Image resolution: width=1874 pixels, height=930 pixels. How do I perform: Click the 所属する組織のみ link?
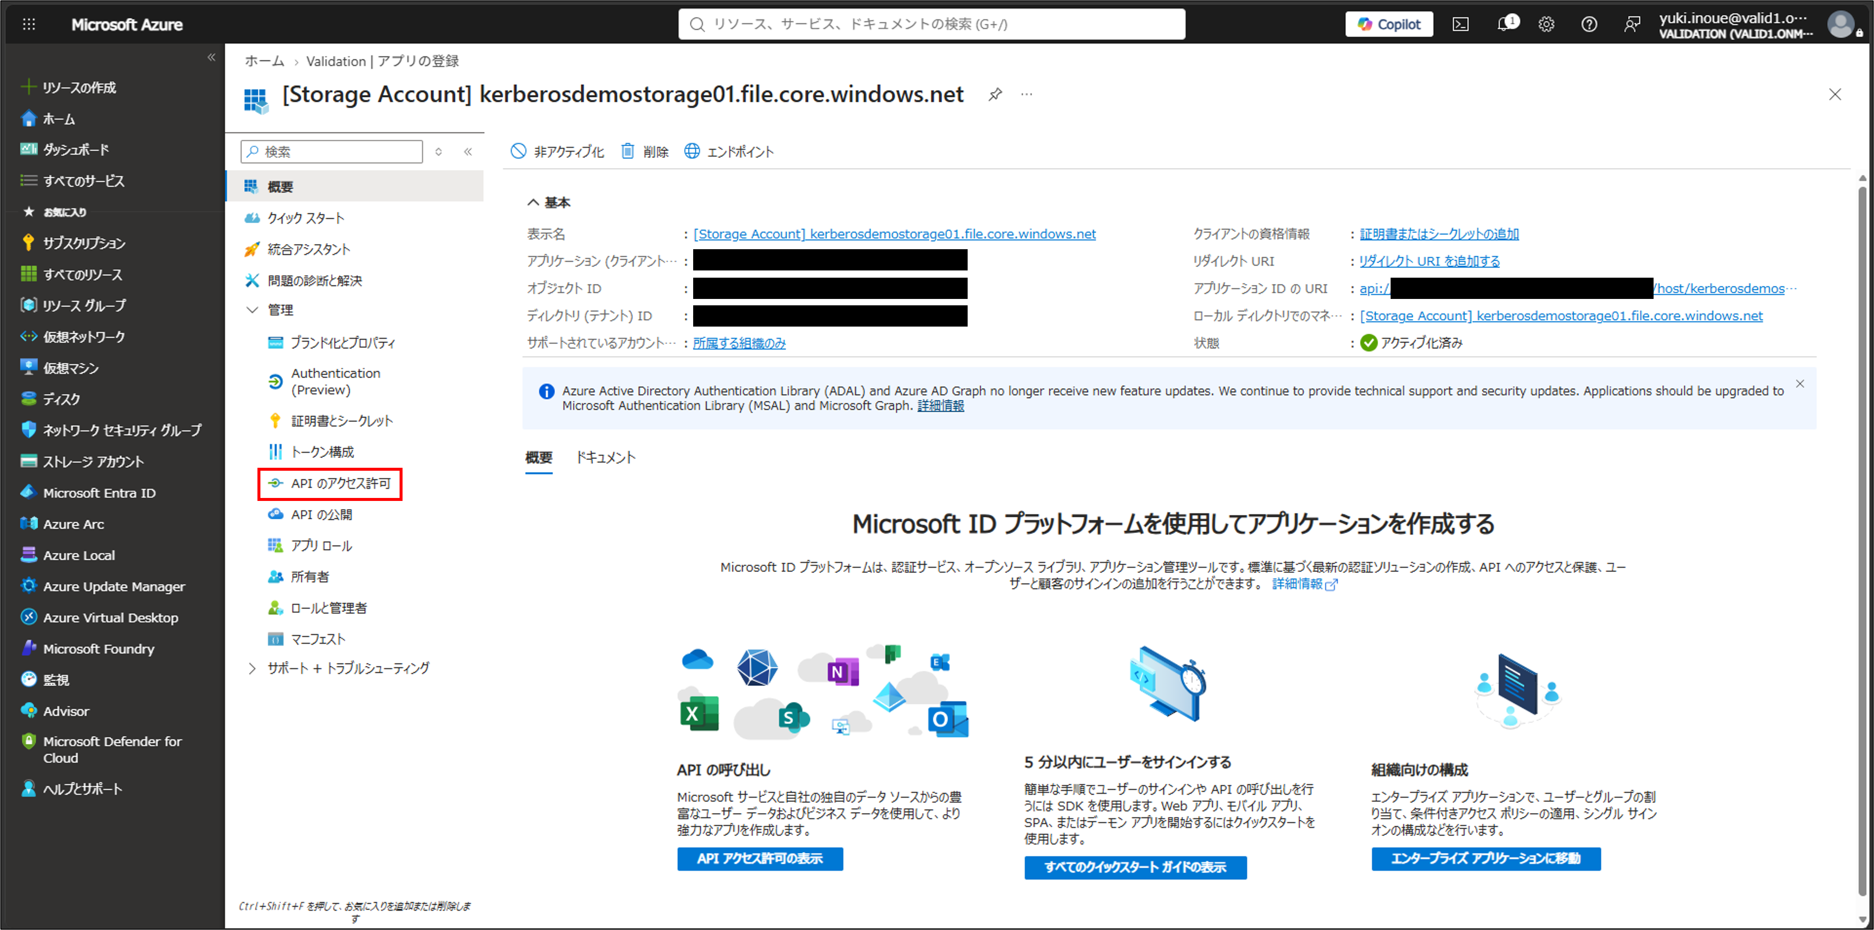(x=739, y=342)
